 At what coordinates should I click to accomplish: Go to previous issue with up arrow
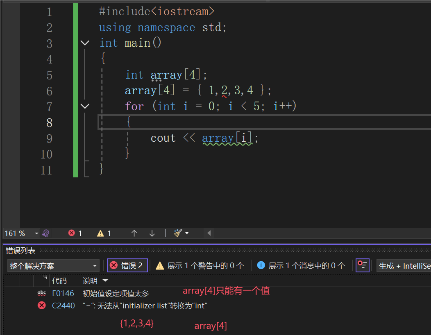[134, 233]
